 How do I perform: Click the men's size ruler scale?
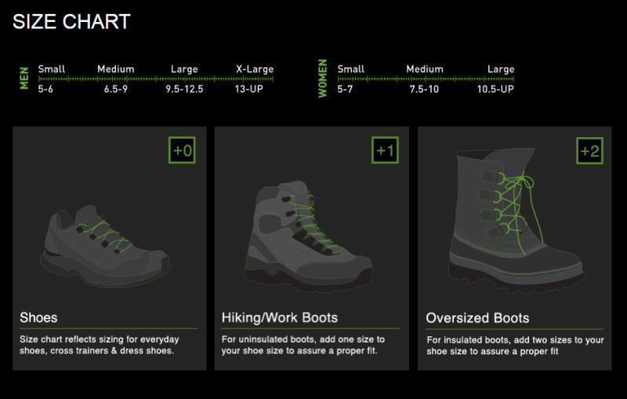point(156,78)
